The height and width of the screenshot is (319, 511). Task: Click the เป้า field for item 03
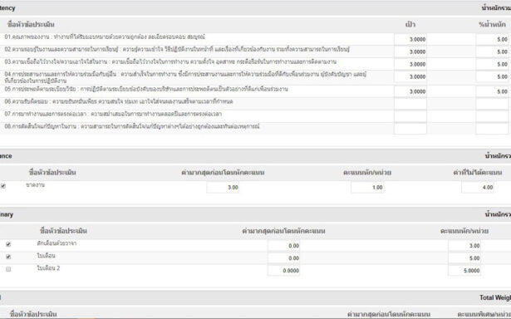point(410,64)
